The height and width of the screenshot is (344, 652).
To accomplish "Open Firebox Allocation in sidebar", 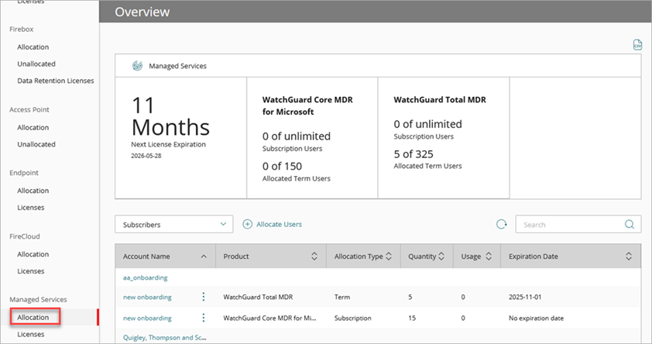I will (x=33, y=47).
